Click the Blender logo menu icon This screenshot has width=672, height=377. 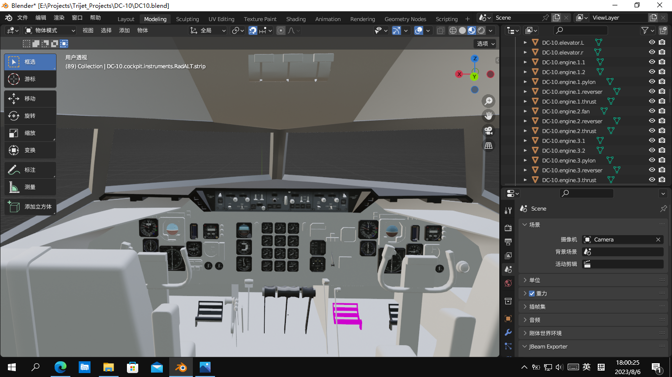(x=9, y=18)
